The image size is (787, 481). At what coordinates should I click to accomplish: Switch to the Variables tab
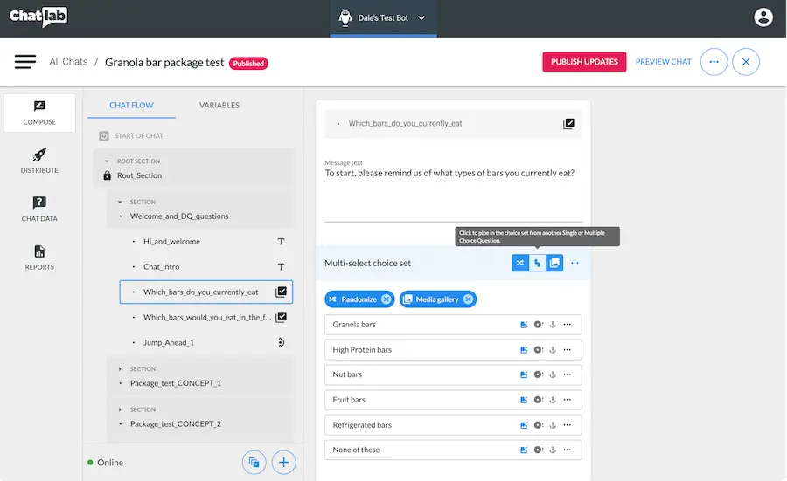tap(219, 106)
